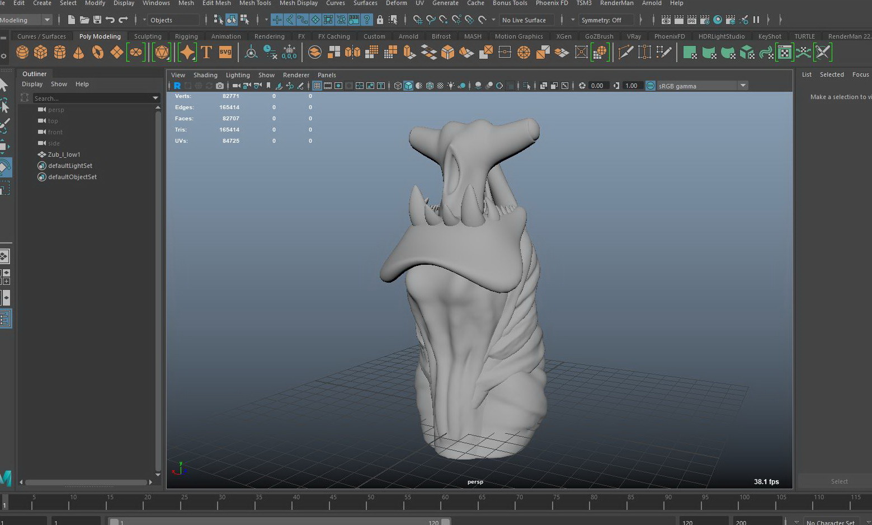Select Zub_l_low1 in the Outliner
This screenshot has height=525, width=872.
[64, 154]
